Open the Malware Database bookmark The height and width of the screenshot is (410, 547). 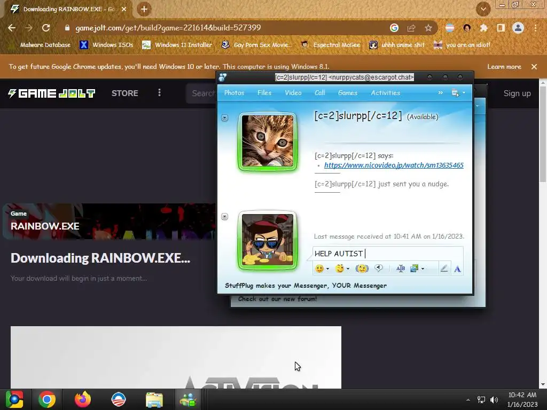click(41, 45)
